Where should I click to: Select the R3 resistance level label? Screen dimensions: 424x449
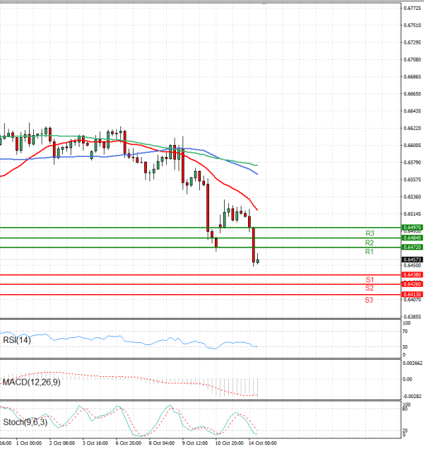point(370,233)
